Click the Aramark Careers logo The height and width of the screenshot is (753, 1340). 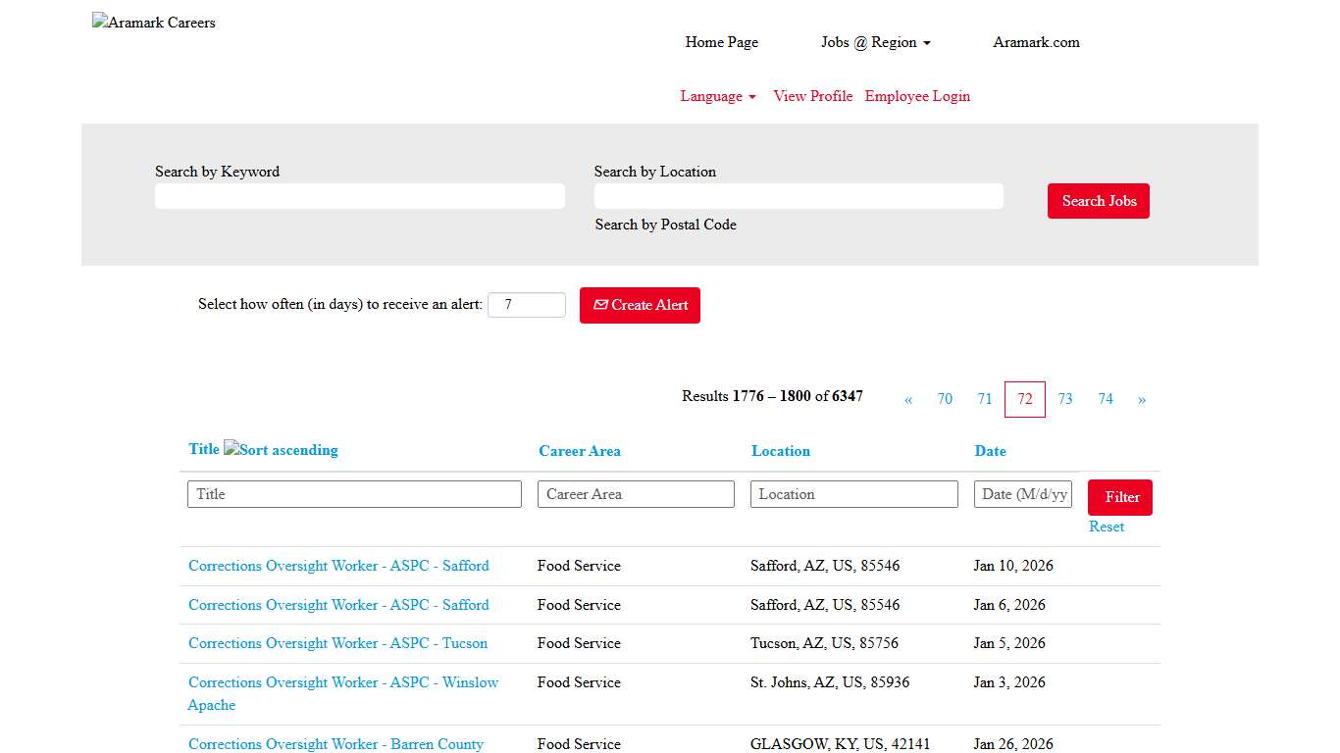(153, 22)
